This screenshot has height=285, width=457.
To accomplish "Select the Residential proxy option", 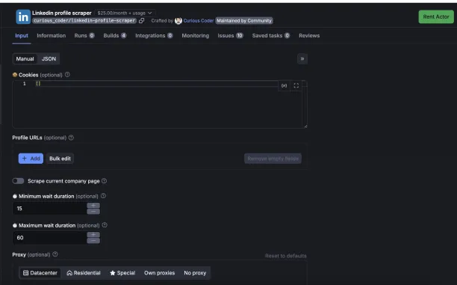I will [84, 273].
